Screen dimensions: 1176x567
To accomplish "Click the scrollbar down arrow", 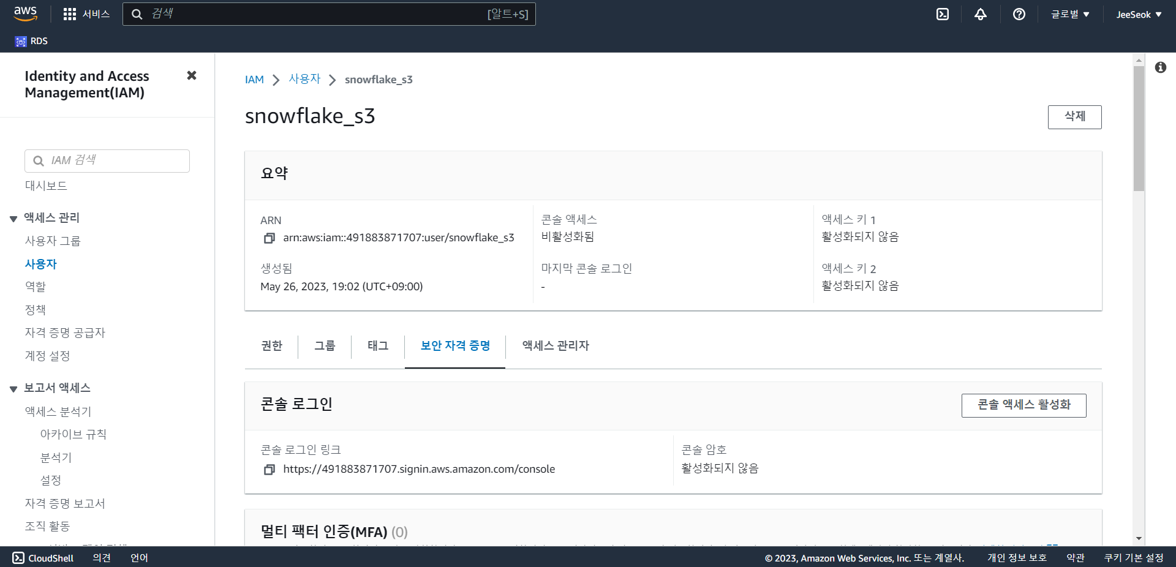I will 1139,539.
